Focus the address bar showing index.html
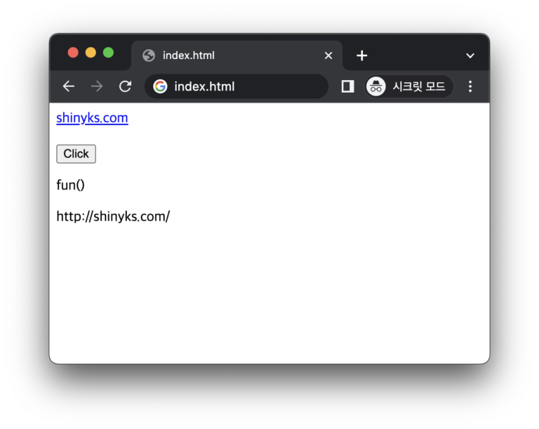The height and width of the screenshot is (429, 539). pyautogui.click(x=236, y=86)
